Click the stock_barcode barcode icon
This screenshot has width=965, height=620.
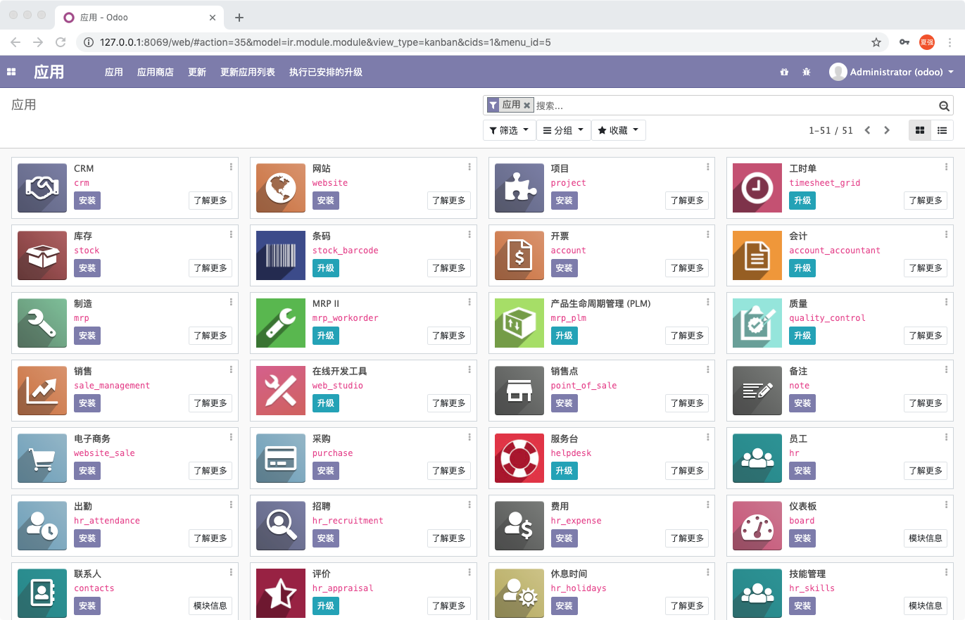tap(280, 255)
